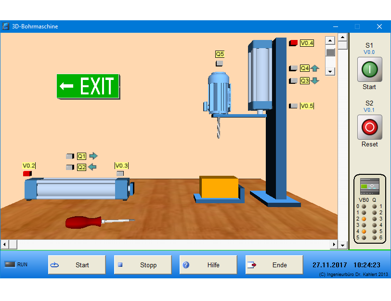Screen dimensions: 391x301
Task: Click the red screwdriver on the floor
Action: (100, 222)
